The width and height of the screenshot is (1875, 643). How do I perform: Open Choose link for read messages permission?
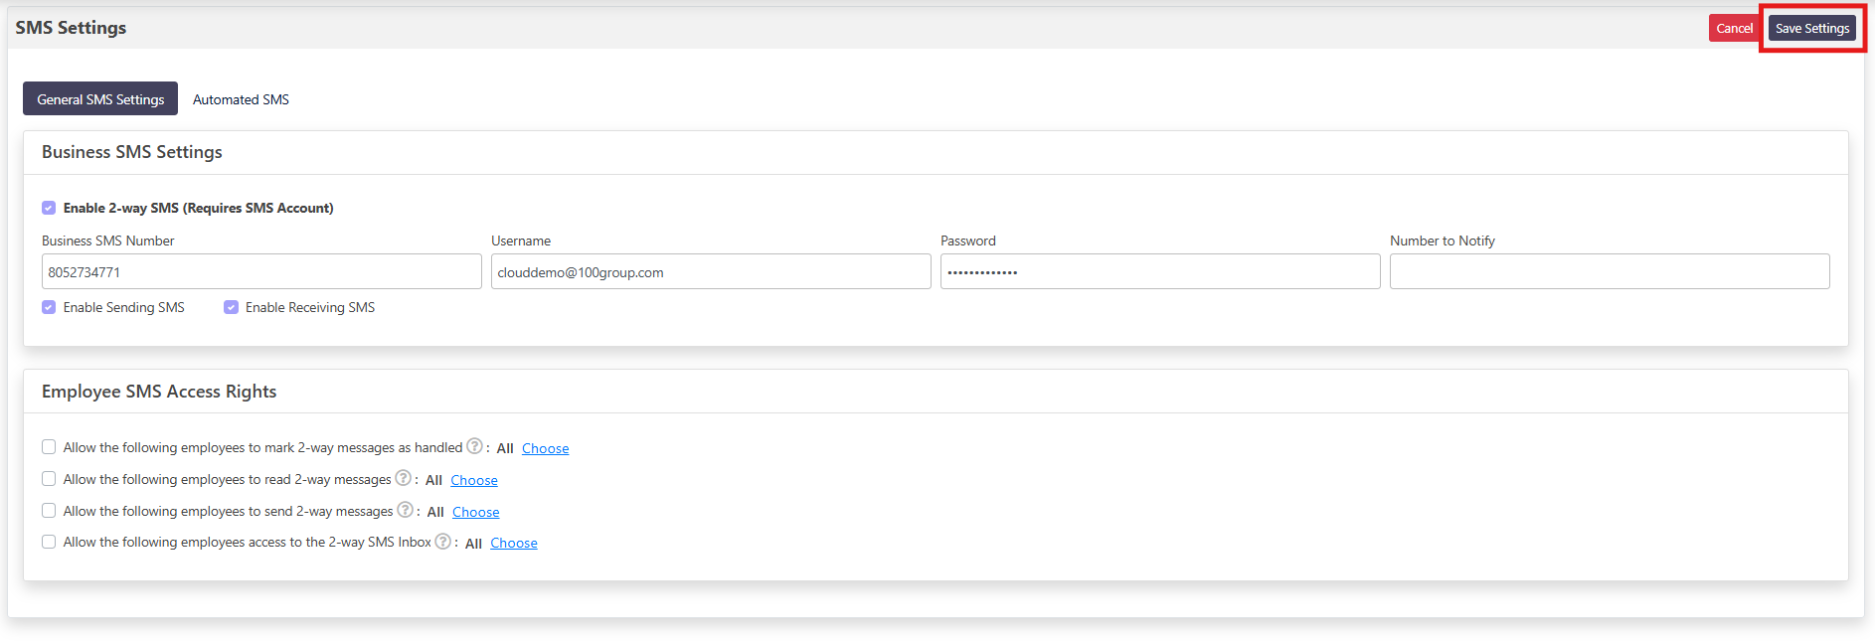(x=473, y=480)
